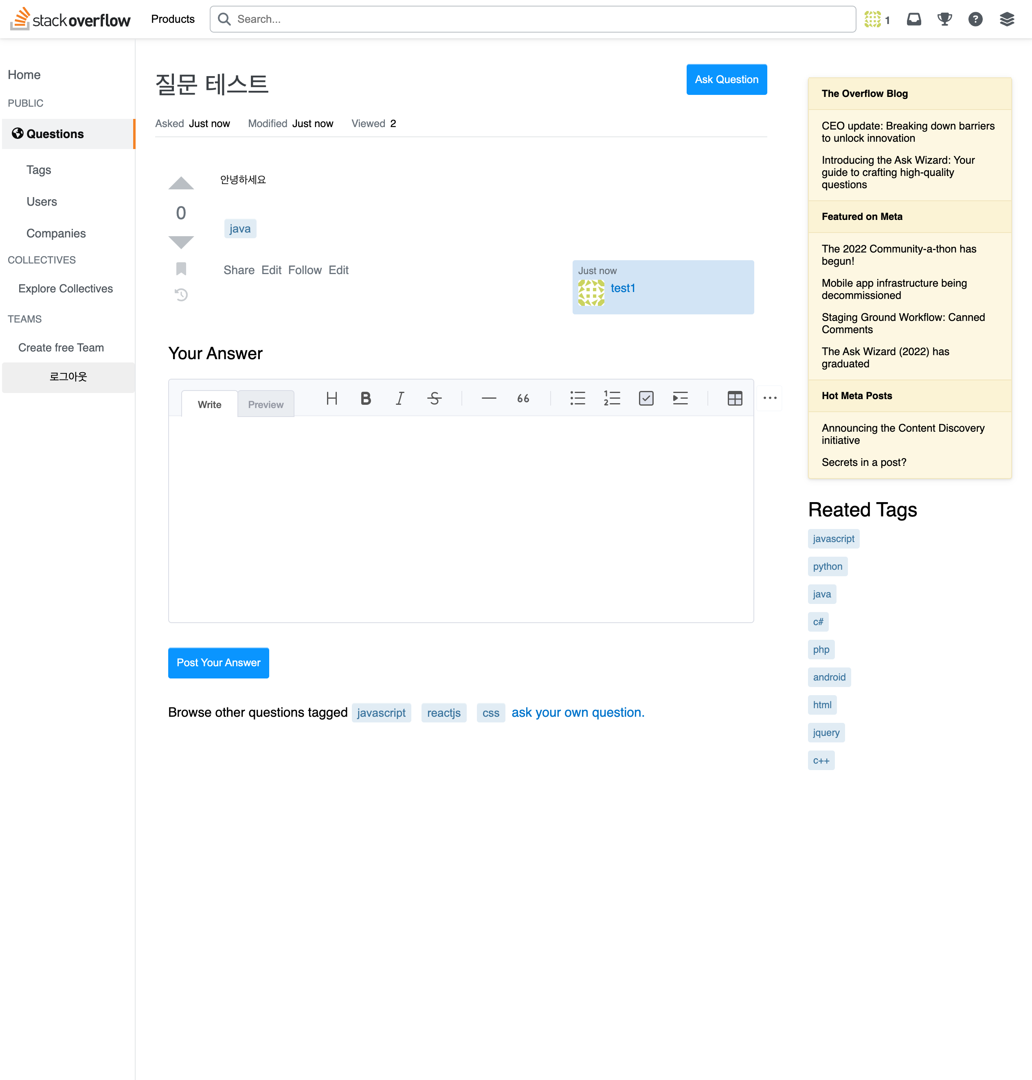Click the css tag
The image size is (1032, 1080).
(x=491, y=713)
